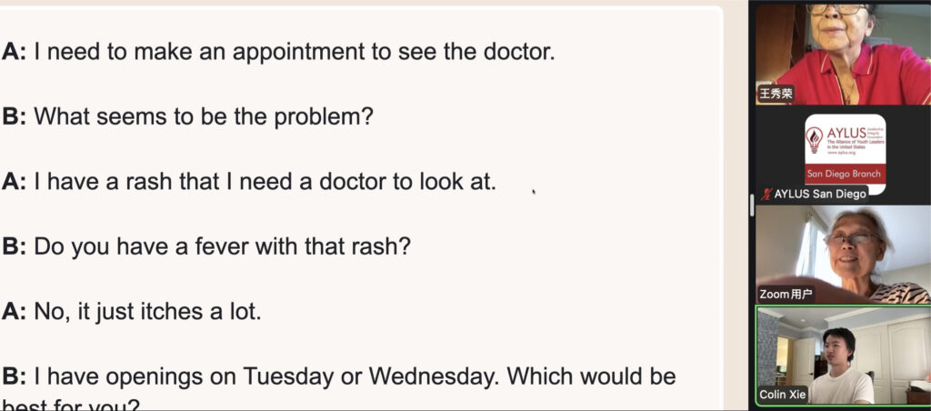Click the partially visible "best for you?" line
The height and width of the screenshot is (411, 931).
point(71,405)
